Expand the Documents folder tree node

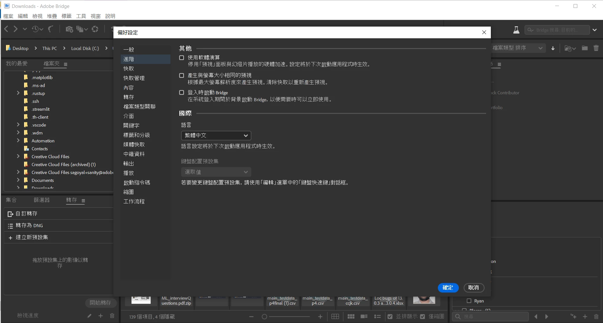pos(18,180)
